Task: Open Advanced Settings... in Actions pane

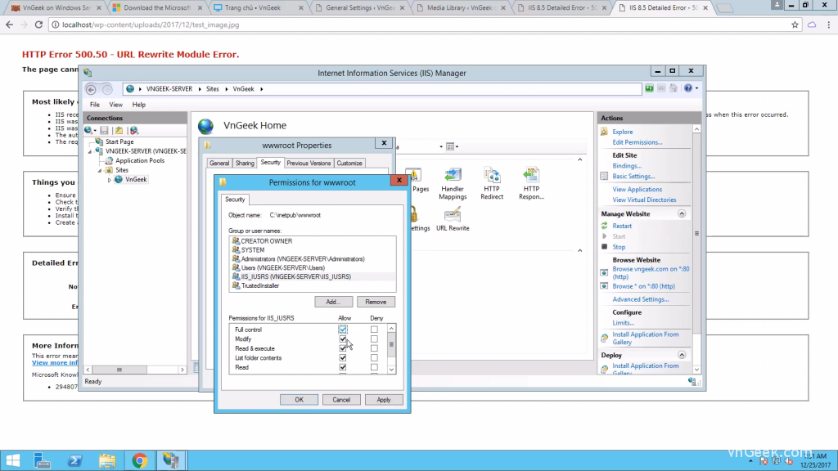Action: [x=640, y=299]
